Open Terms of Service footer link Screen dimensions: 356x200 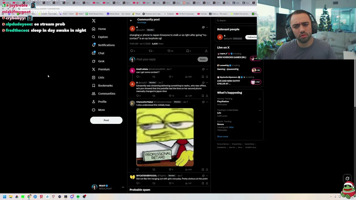pyautogui.click(x=223, y=144)
